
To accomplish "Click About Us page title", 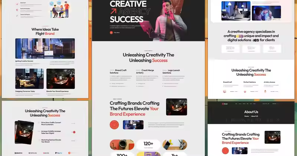I will pyautogui.click(x=251, y=112).
